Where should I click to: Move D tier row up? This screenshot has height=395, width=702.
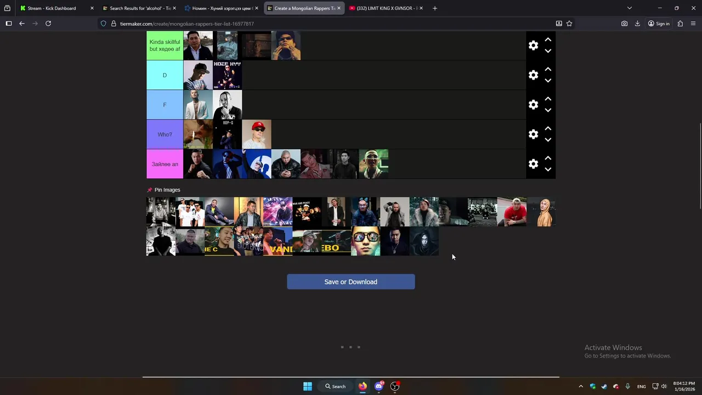[548, 70]
